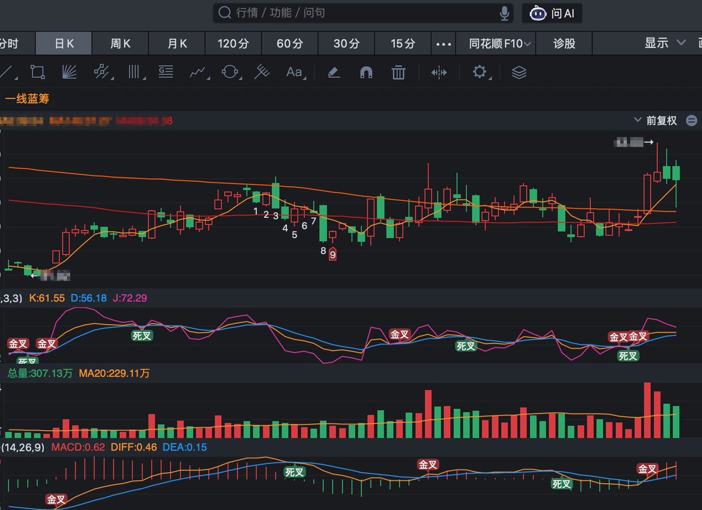The image size is (702, 510).
Task: Click the layers stack icon
Action: point(519,72)
